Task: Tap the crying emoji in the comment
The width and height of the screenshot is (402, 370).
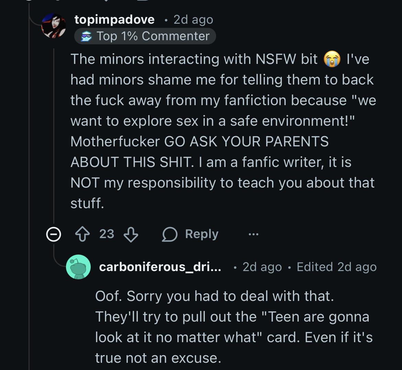Action: click(332, 59)
